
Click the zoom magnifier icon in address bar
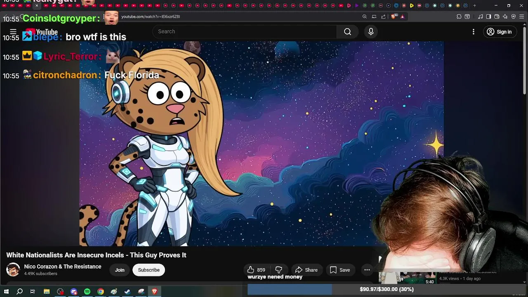click(x=365, y=16)
